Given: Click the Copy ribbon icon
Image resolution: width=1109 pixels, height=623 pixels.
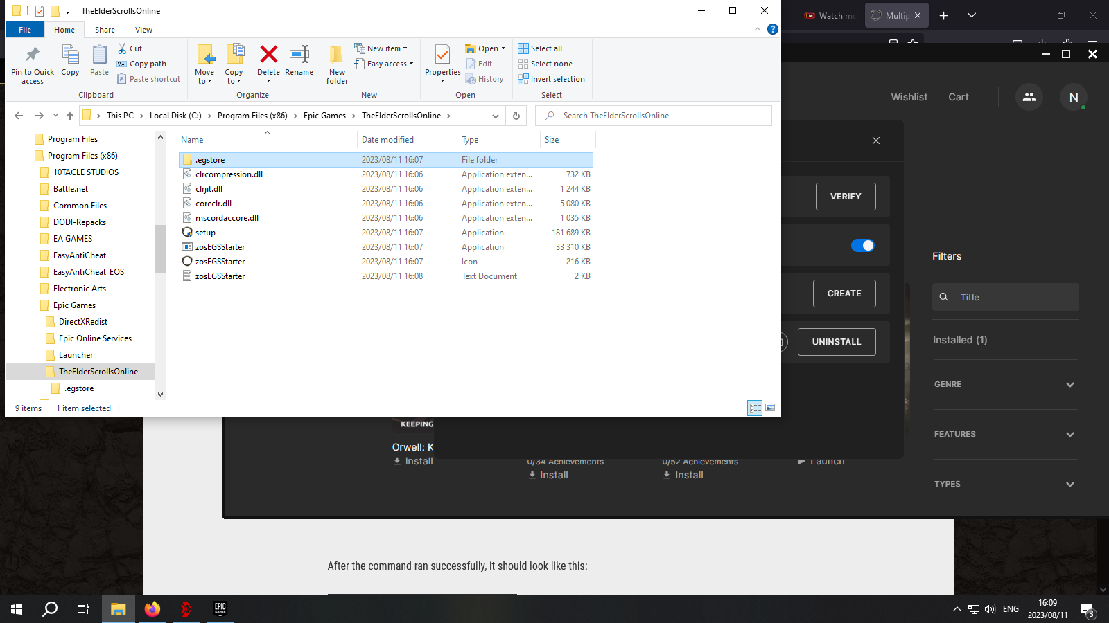Looking at the screenshot, I should [x=70, y=55].
